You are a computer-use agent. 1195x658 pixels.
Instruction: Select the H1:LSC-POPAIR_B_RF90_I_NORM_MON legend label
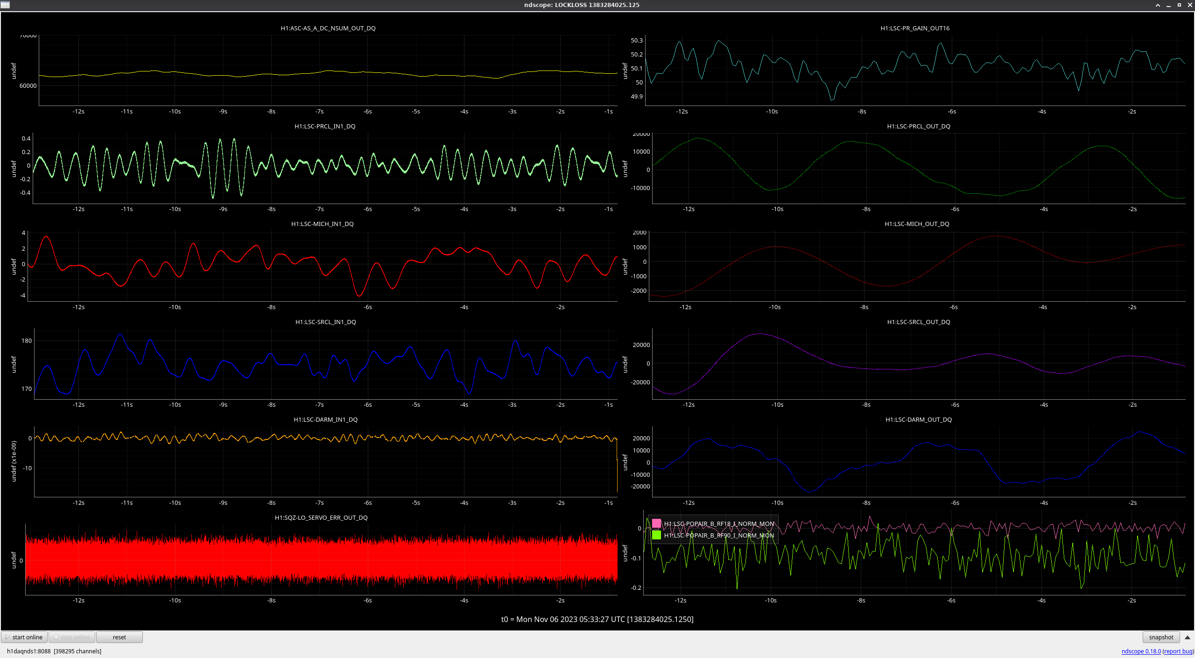[x=719, y=535]
